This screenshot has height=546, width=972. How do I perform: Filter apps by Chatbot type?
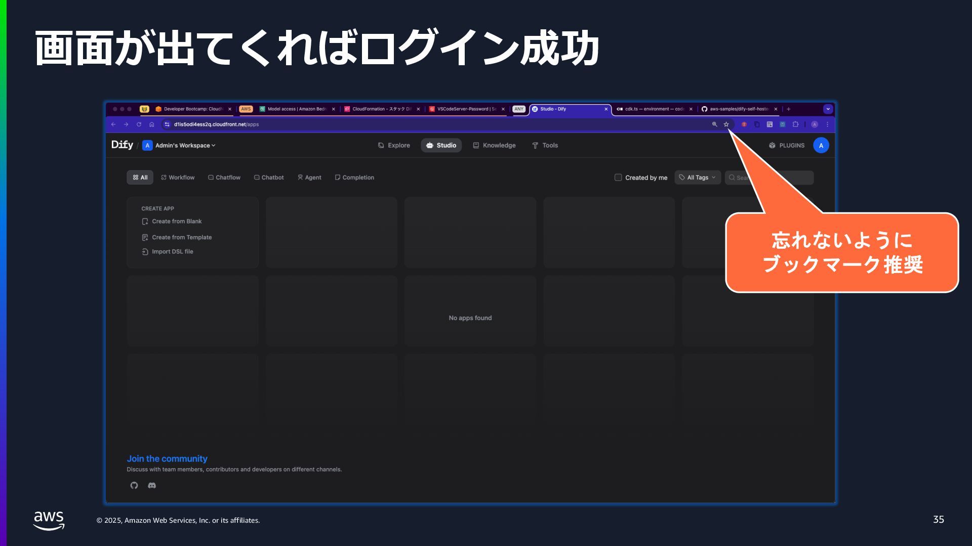click(269, 177)
